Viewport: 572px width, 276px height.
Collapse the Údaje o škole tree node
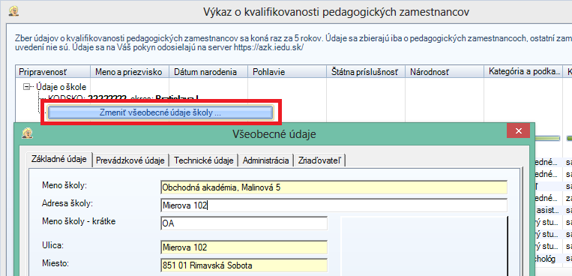[x=26, y=87]
